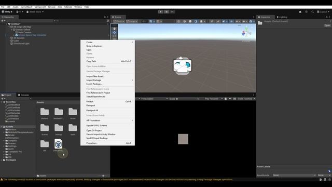Select the Hand view tool in Scene

coord(115,29)
